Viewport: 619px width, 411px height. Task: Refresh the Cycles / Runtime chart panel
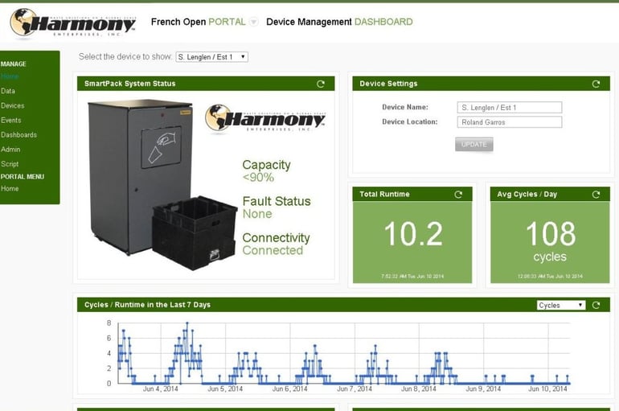tap(596, 305)
